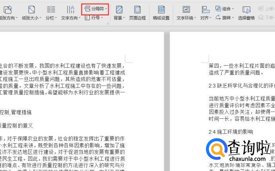275x171 pixels.
Task: Click line ending "工程施工一旦出现质量问题，其所造成的危害不可估量，"
Action: [62, 79]
